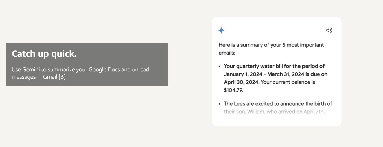Click the Gemini sparkle icon
This screenshot has height=147, width=383.
pos(221,30)
